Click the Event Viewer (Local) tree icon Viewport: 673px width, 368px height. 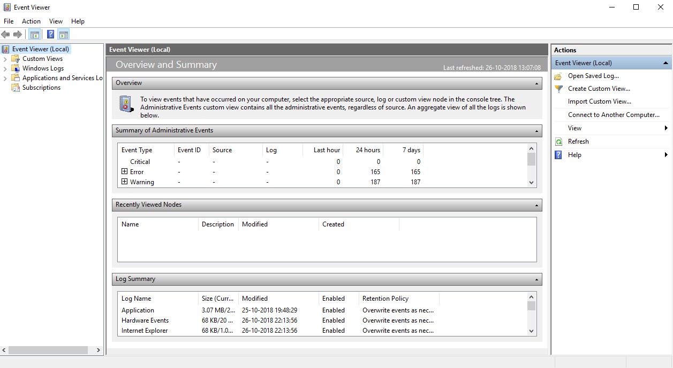[x=6, y=49]
